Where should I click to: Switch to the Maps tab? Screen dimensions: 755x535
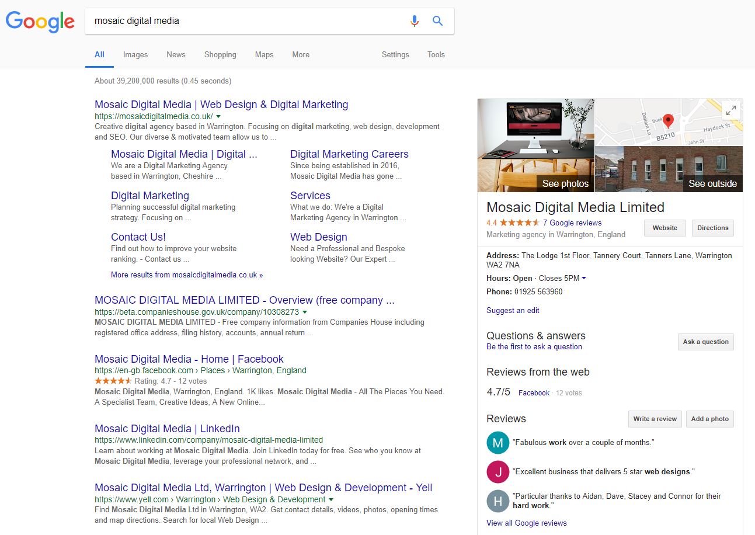pyautogui.click(x=264, y=54)
